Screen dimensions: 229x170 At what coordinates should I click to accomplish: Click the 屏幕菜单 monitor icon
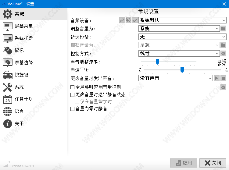(x=8, y=26)
